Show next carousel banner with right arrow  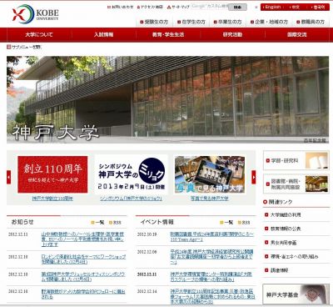(x=254, y=177)
